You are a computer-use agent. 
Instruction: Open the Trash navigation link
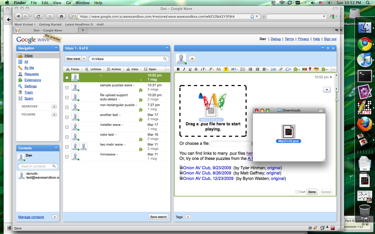pos(29,92)
